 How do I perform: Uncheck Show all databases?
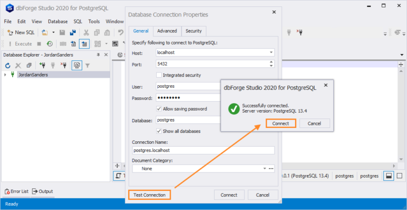coord(159,131)
